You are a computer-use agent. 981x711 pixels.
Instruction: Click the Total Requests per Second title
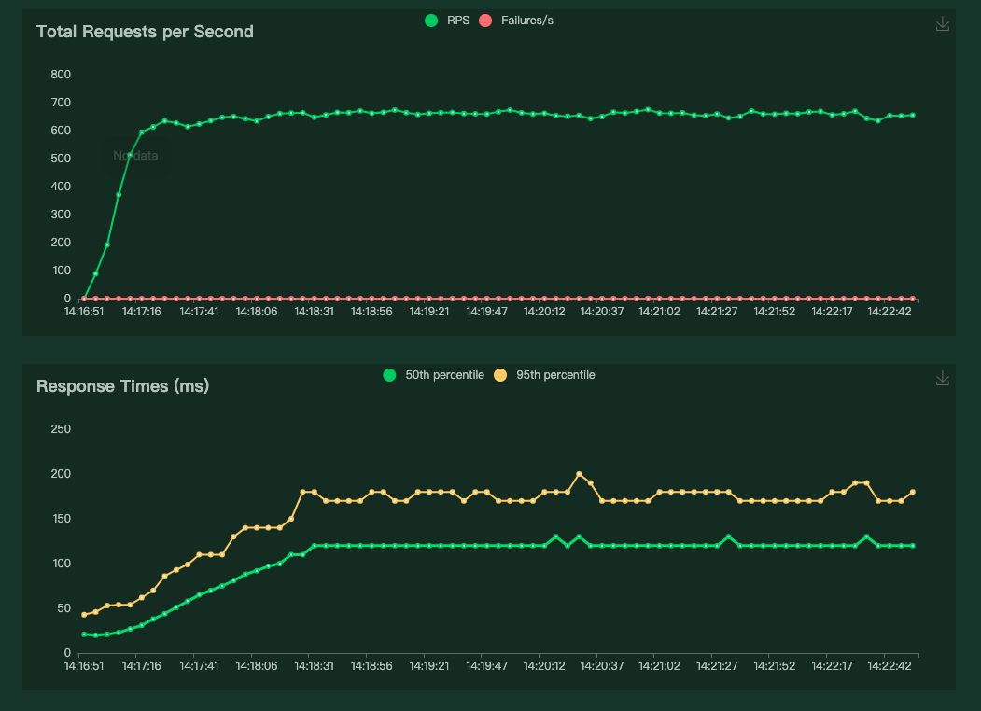coord(145,32)
